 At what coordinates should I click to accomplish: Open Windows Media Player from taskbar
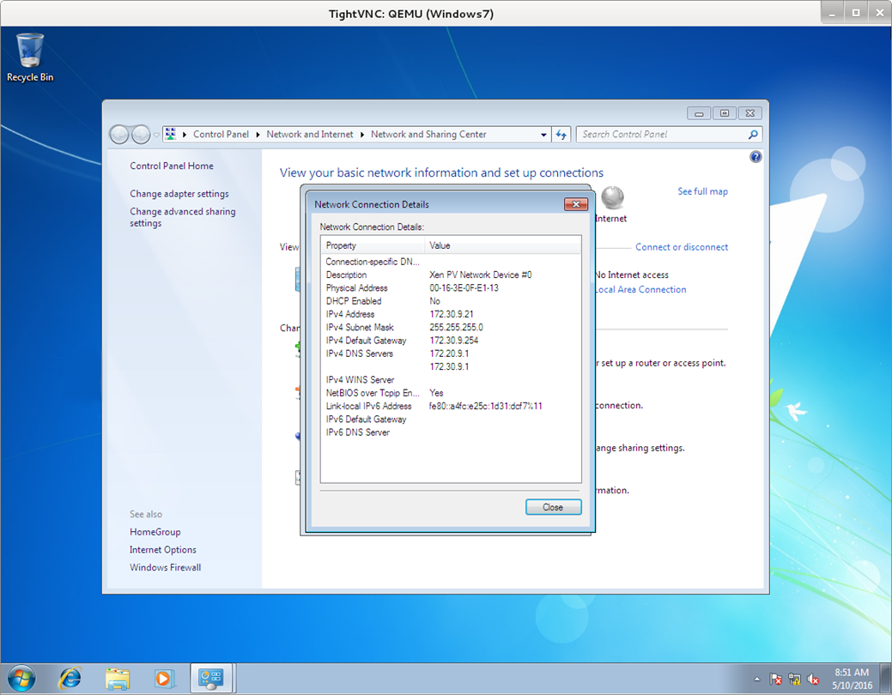[163, 678]
